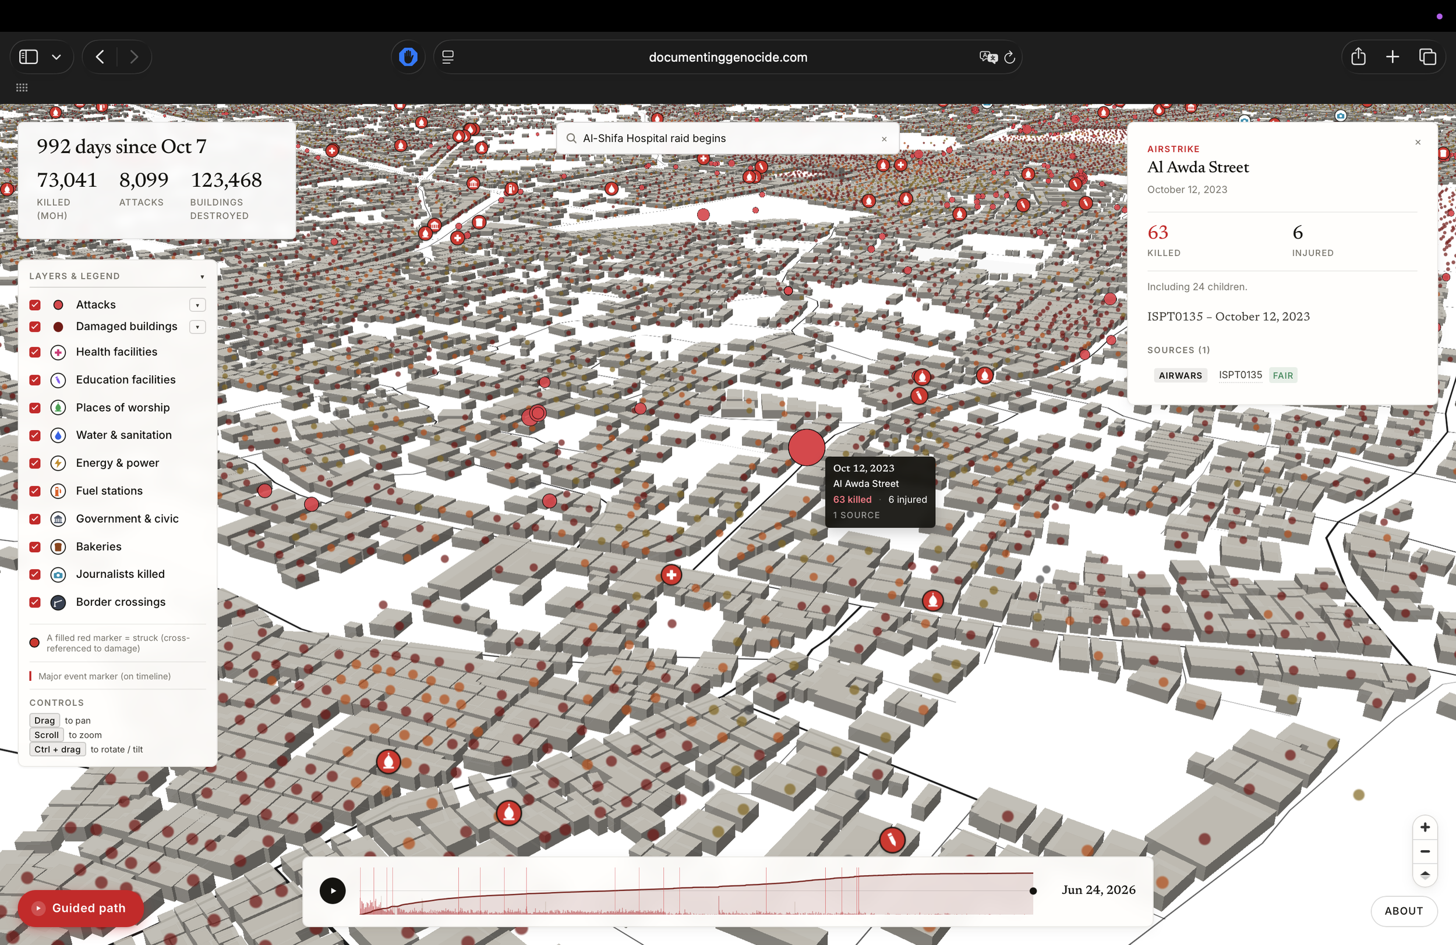Click the Water & sanitation legend icon
The image size is (1456, 945).
tap(58, 435)
